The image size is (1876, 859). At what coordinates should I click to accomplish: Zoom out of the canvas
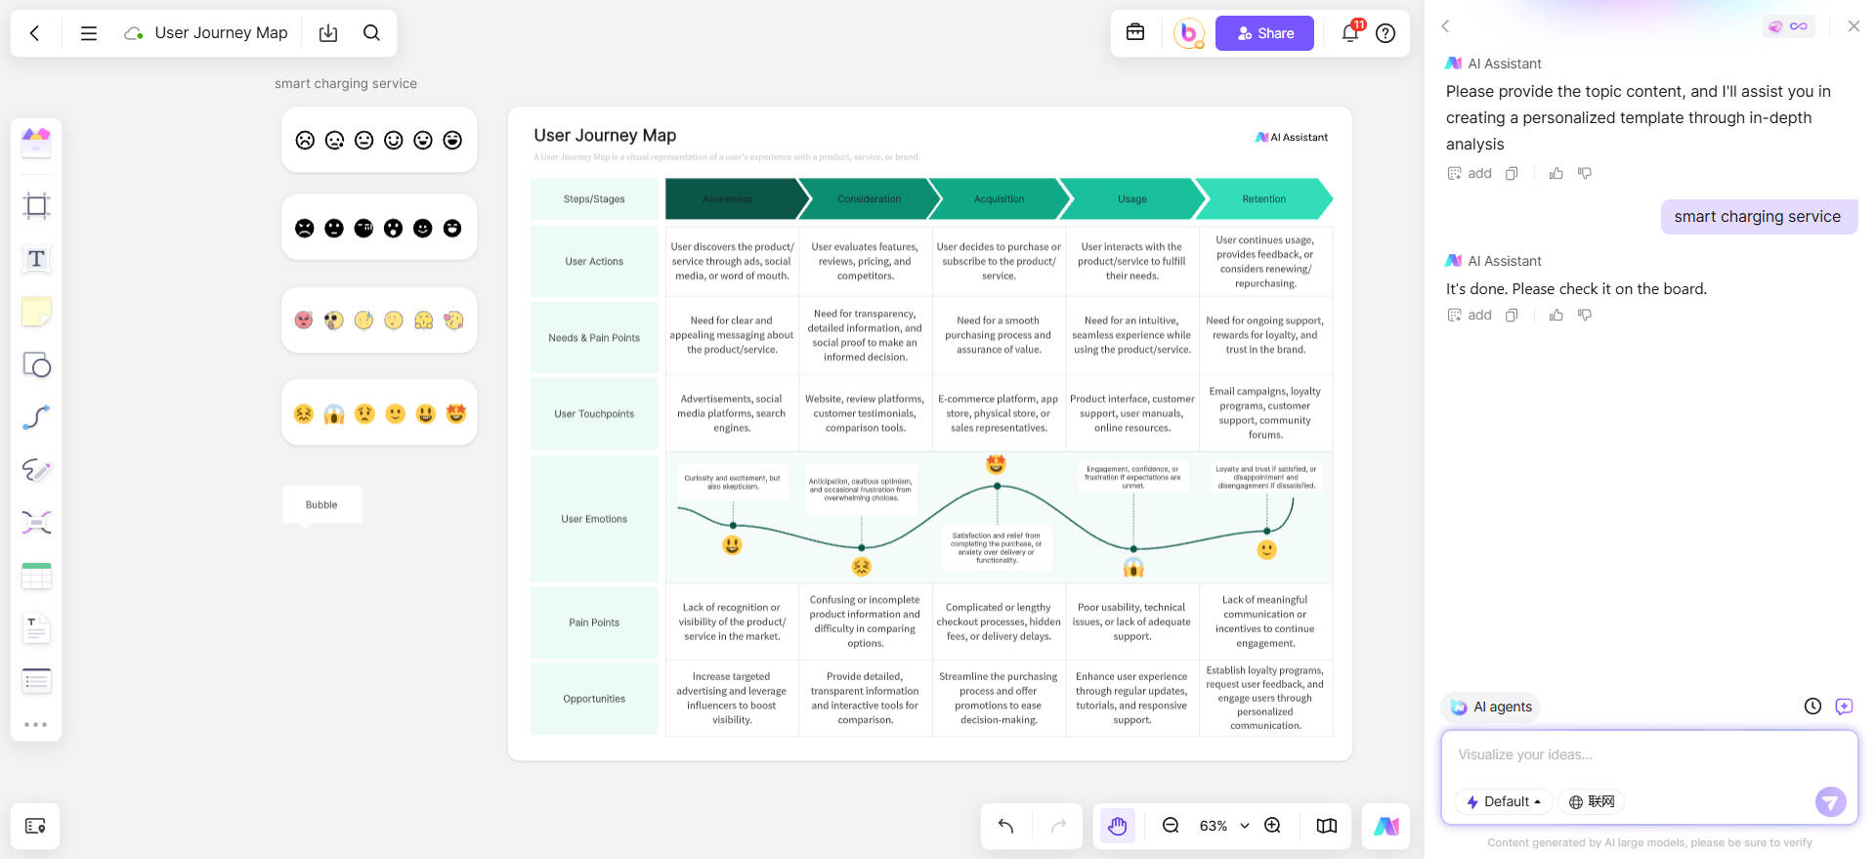1171,826
